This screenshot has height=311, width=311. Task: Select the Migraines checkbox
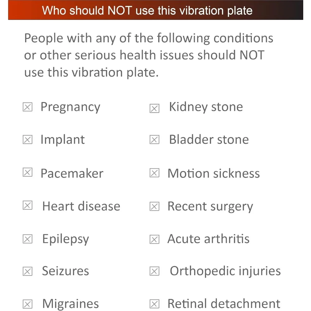[28, 304]
